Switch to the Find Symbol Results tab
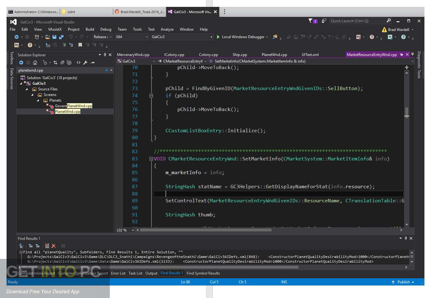This screenshot has width=436, height=298. tap(203, 273)
